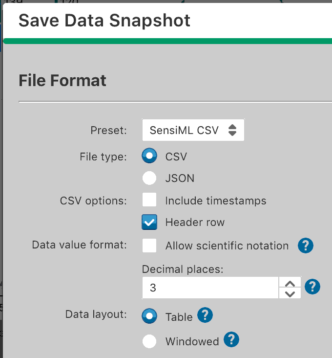Uncheck the Header row checkbox

click(149, 222)
